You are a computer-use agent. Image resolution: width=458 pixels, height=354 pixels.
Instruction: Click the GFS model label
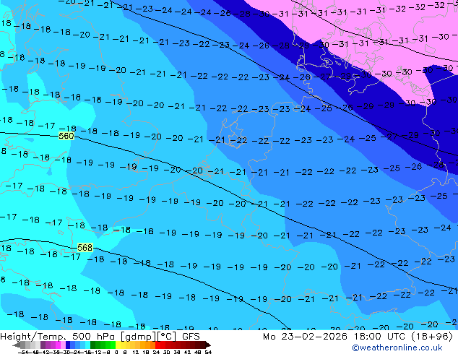pos(191,336)
